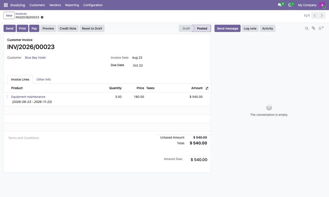
Task: Click Log note button
Action: (x=250, y=28)
